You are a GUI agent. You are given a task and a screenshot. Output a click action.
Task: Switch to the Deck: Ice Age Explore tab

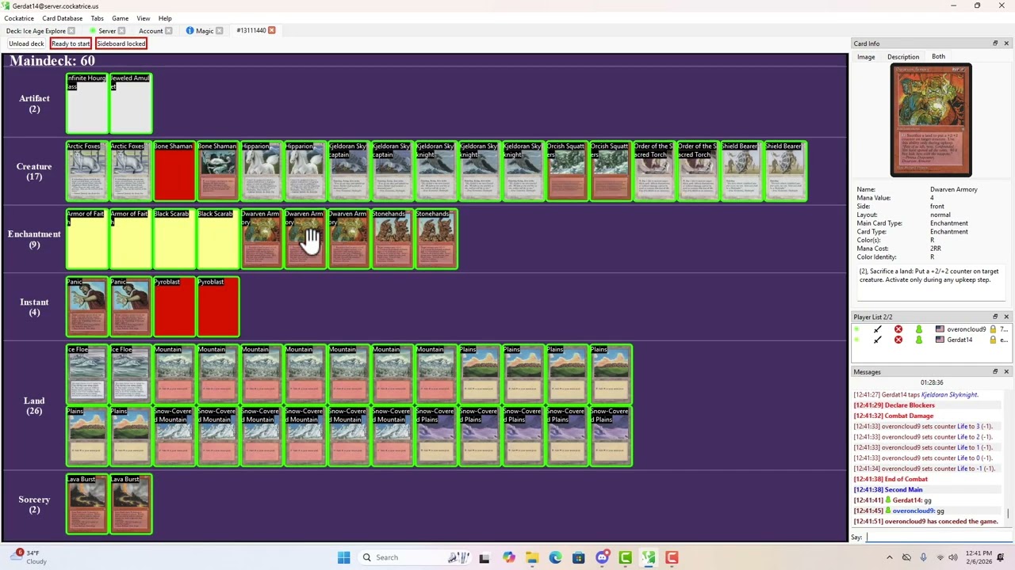click(x=40, y=31)
